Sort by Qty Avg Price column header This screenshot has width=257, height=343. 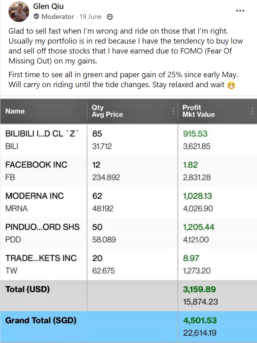click(107, 111)
